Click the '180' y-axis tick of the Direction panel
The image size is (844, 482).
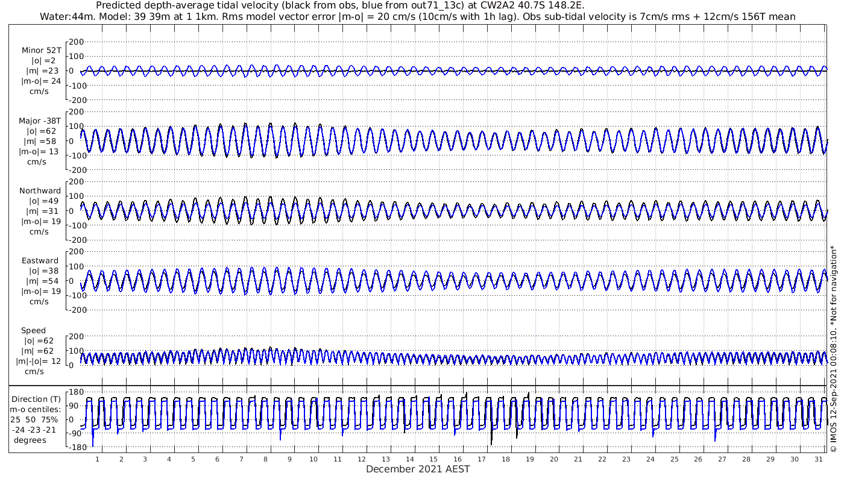[x=75, y=392]
